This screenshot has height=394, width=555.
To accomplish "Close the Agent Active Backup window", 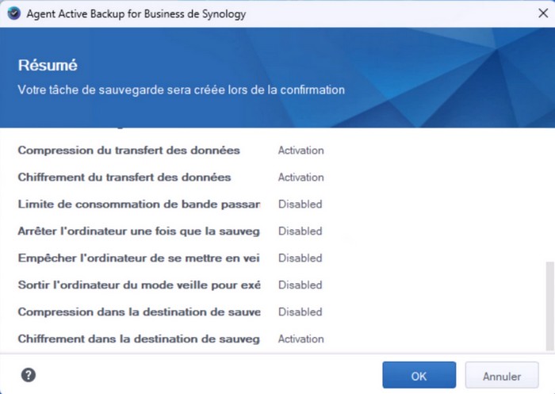I will click(536, 13).
